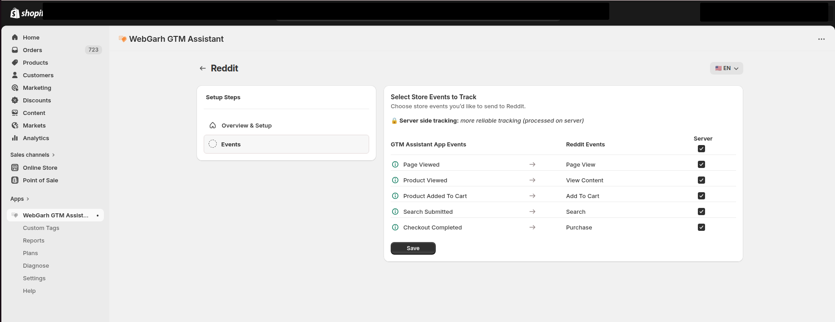Click WebGarh app icon in sidebar

click(x=15, y=215)
